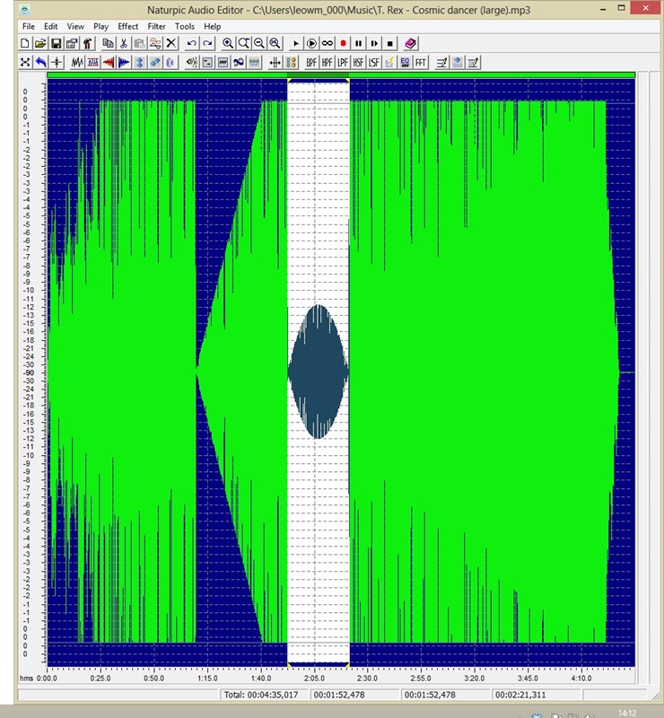Open the EQ equalizer tool
This screenshot has height=718, width=664.
pyautogui.click(x=405, y=62)
